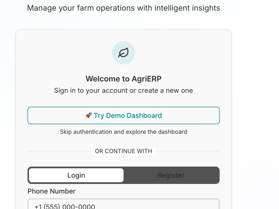This screenshot has height=209, width=279.
Task: Click the 'Skip authentication and explore' hint text
Action: [124, 132]
